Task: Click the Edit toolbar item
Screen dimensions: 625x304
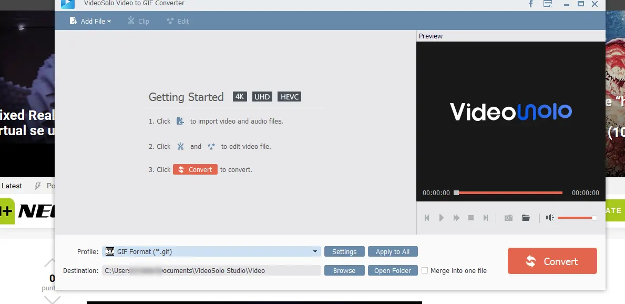Action: coord(177,21)
